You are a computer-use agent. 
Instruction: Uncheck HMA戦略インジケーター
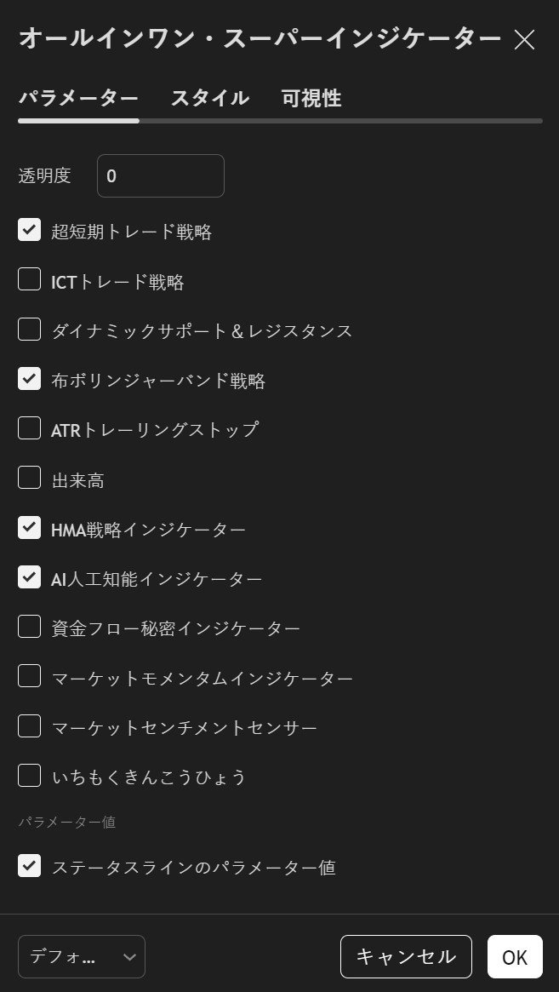[30, 528]
